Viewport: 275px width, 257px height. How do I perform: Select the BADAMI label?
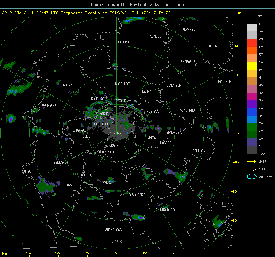click(x=121, y=101)
